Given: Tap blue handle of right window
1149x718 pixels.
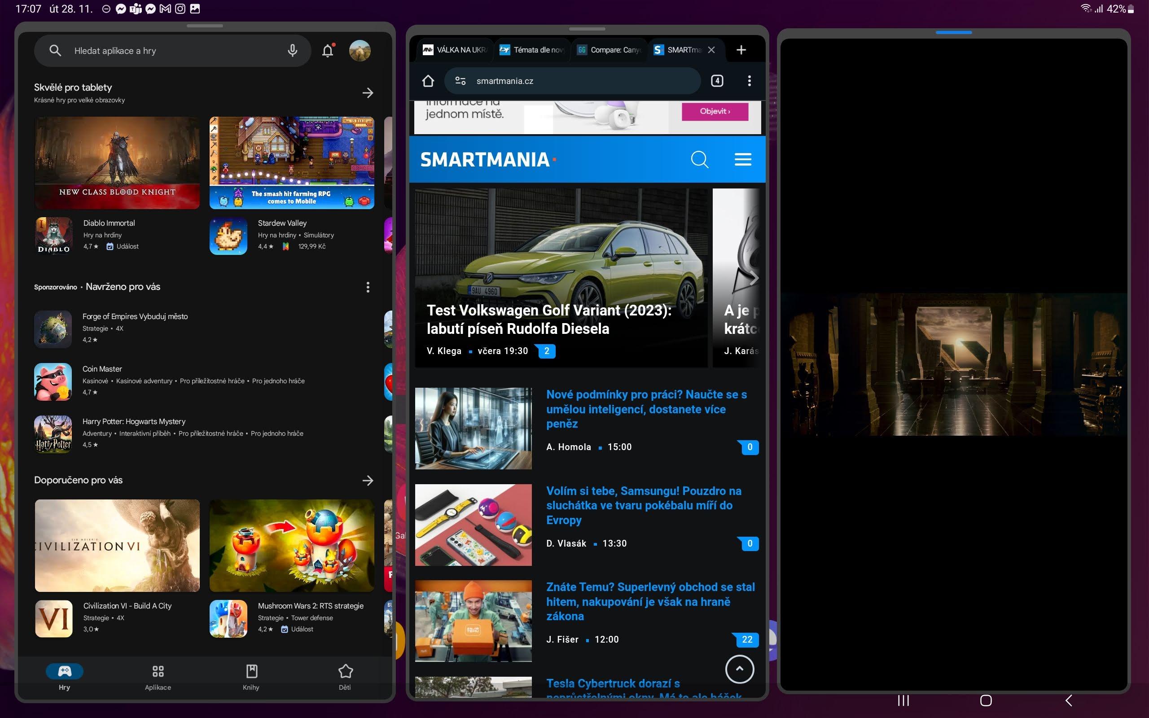Looking at the screenshot, I should tap(953, 32).
